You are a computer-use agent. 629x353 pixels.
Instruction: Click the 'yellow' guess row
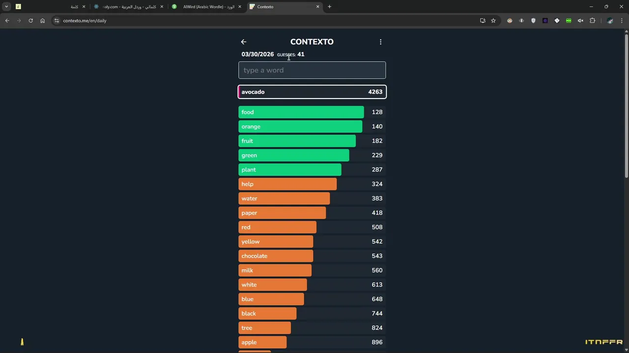click(312, 241)
